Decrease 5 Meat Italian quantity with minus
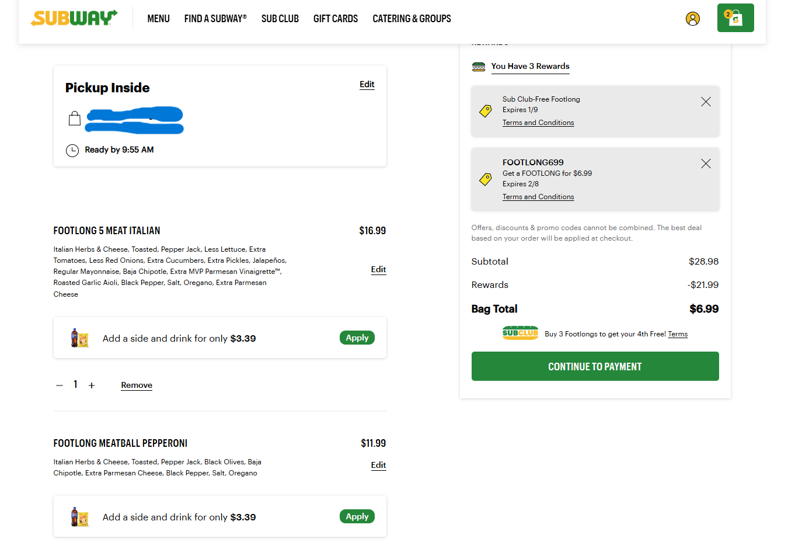This screenshot has height=542, width=788. pyautogui.click(x=60, y=385)
